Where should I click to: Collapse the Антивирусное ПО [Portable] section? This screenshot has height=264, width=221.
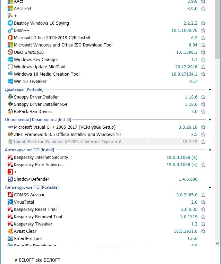tap(210, 187)
